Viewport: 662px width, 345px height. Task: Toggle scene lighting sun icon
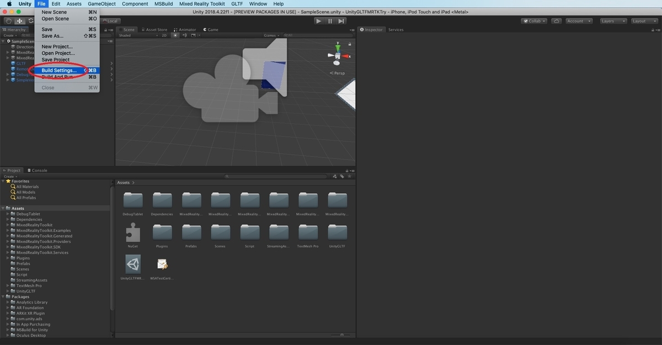coord(176,35)
